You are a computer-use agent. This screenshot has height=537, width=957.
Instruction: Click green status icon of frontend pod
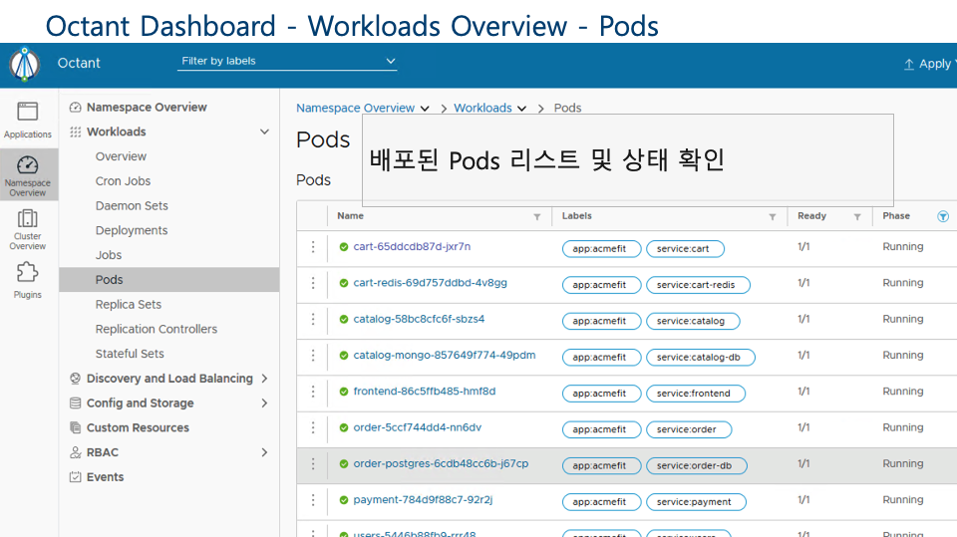pos(344,392)
